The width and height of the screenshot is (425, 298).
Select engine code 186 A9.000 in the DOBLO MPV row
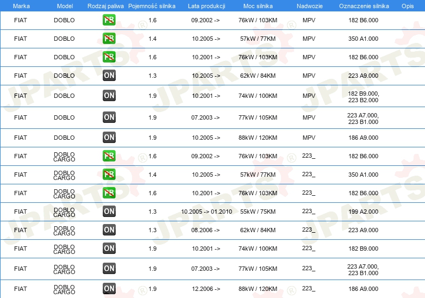[363, 138]
